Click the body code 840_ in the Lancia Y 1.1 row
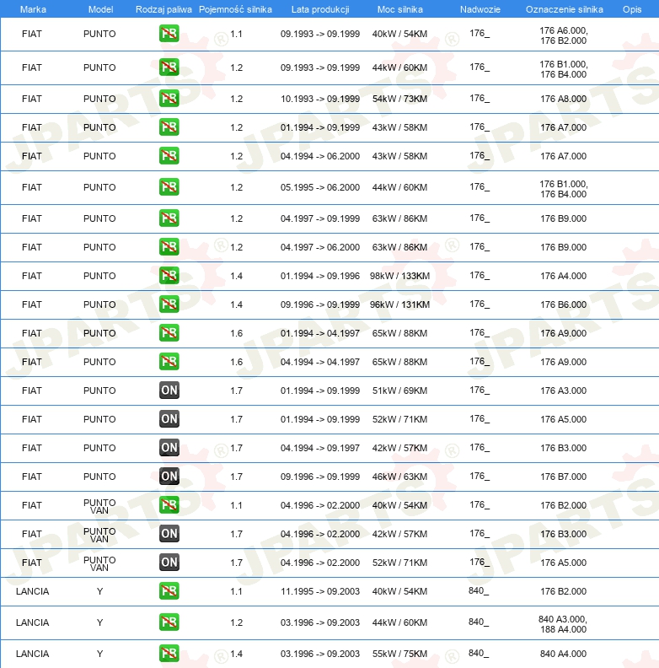Image resolution: width=659 pixels, height=668 pixels. tap(479, 591)
